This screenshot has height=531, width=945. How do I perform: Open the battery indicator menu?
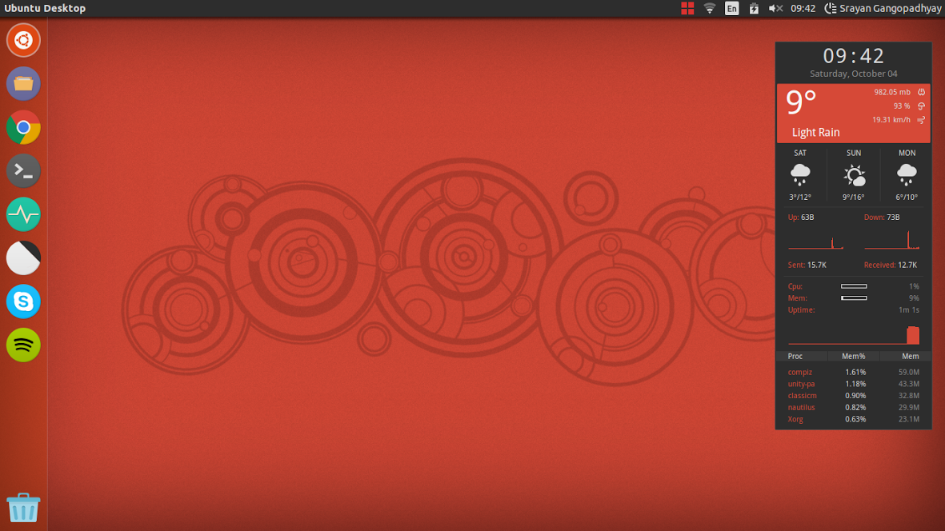[x=754, y=9]
